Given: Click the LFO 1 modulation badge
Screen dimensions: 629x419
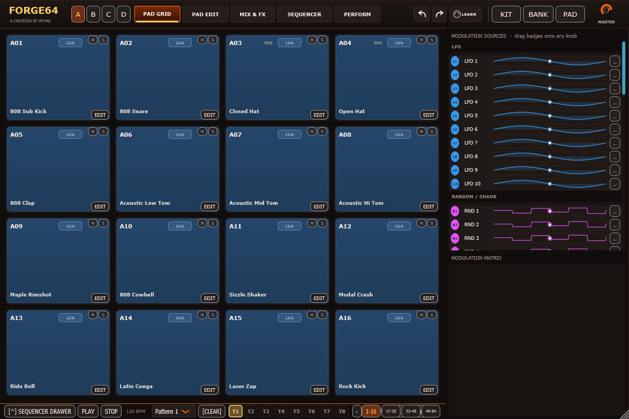Looking at the screenshot, I should click(455, 61).
